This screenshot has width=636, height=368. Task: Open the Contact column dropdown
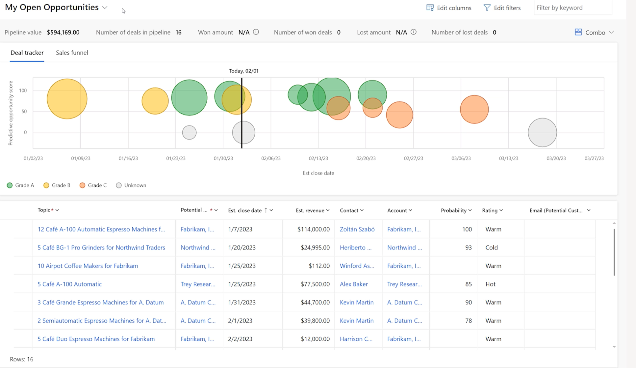(362, 210)
